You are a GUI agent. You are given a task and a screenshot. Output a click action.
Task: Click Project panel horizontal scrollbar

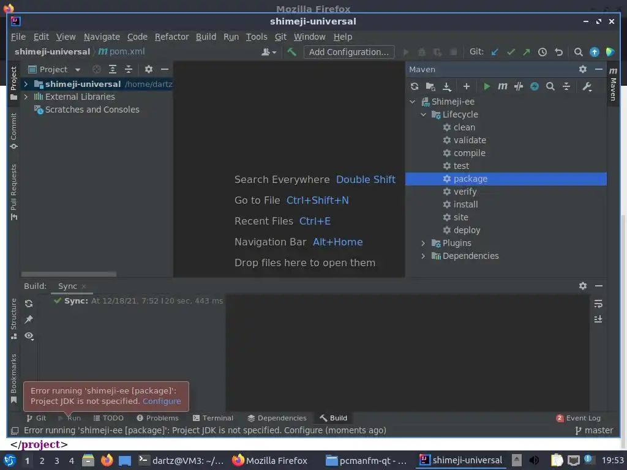click(69, 274)
